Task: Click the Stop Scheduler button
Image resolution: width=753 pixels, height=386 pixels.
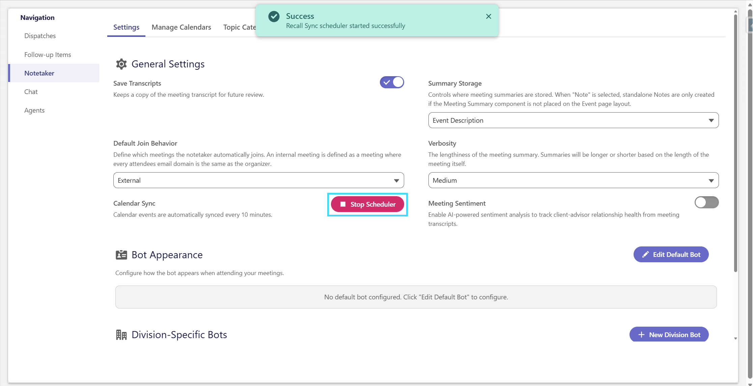Action: [x=367, y=204]
